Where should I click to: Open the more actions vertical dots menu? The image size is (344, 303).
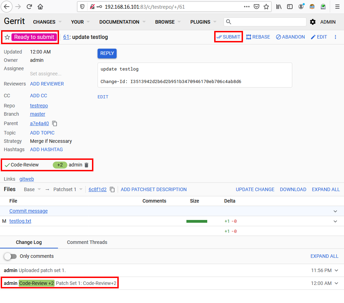tap(335, 37)
